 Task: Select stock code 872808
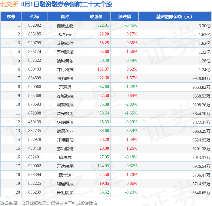pyautogui.click(x=35, y=113)
